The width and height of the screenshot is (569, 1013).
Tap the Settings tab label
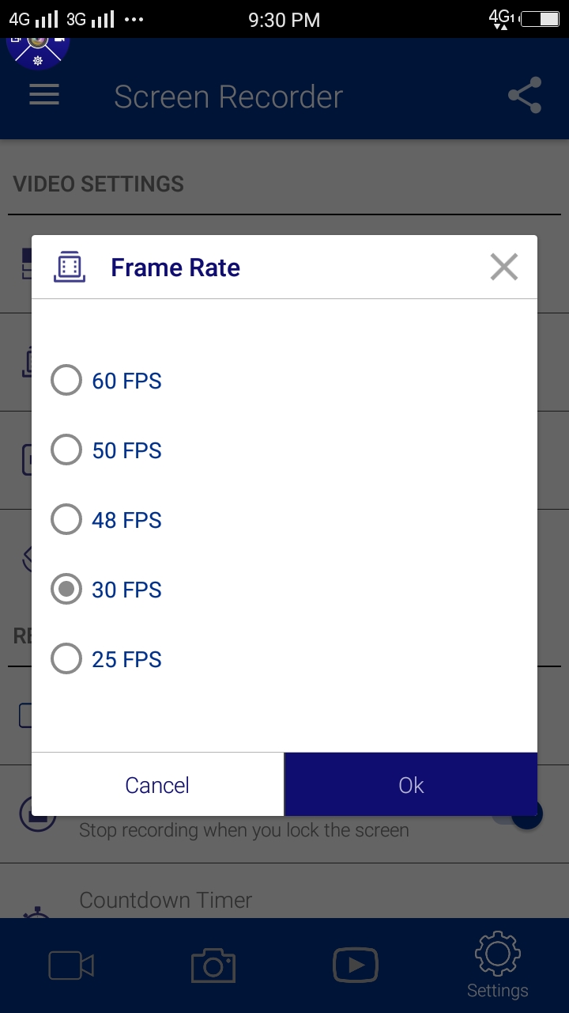pos(497,990)
